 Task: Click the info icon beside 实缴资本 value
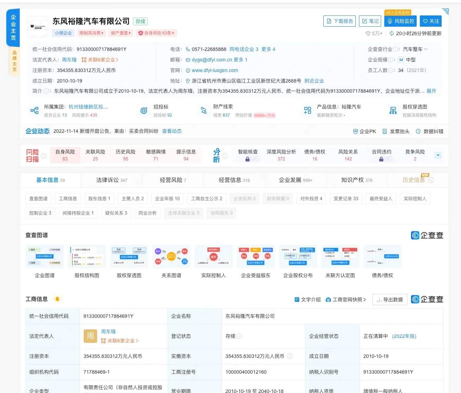click(x=290, y=356)
